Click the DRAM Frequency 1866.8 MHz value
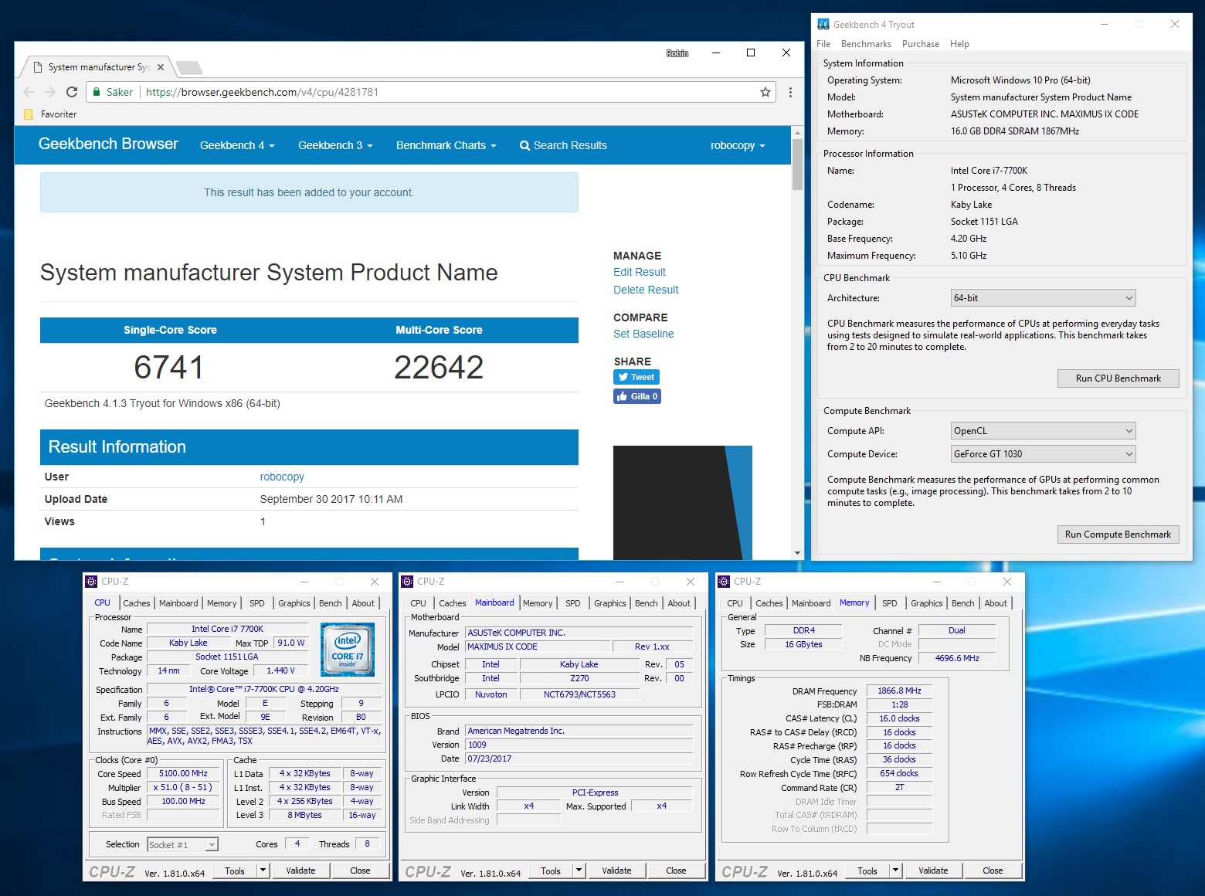1205x896 pixels. pyautogui.click(x=899, y=691)
